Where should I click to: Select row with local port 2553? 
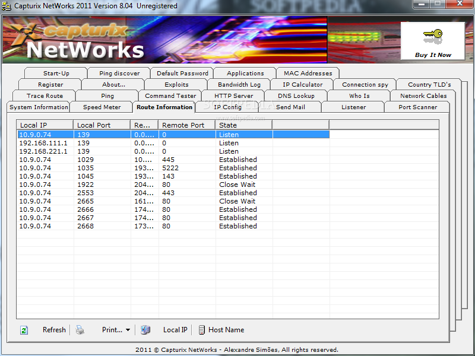tap(173, 193)
